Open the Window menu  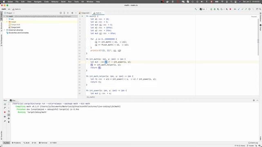[90, 2]
